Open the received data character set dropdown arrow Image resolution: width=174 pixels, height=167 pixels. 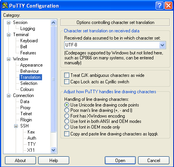click(x=162, y=45)
